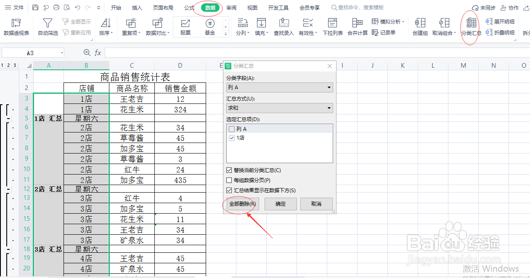
Task: Show outline level 1
Action: (3, 65)
